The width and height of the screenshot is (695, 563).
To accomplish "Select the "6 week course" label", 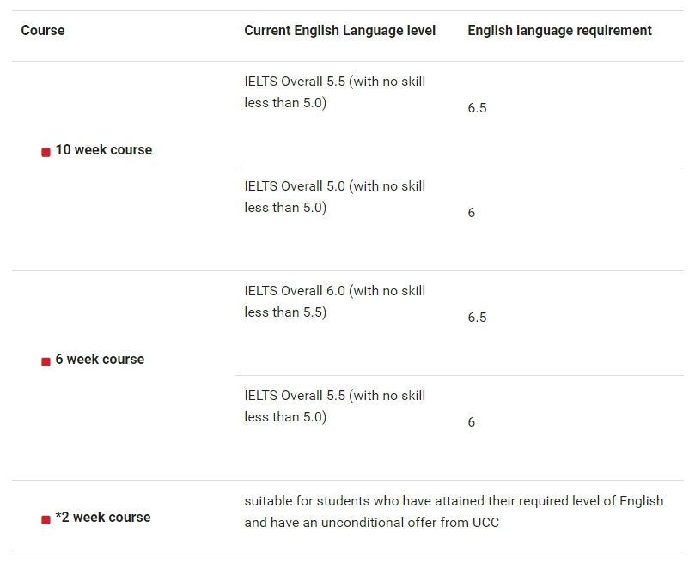I will 100,360.
